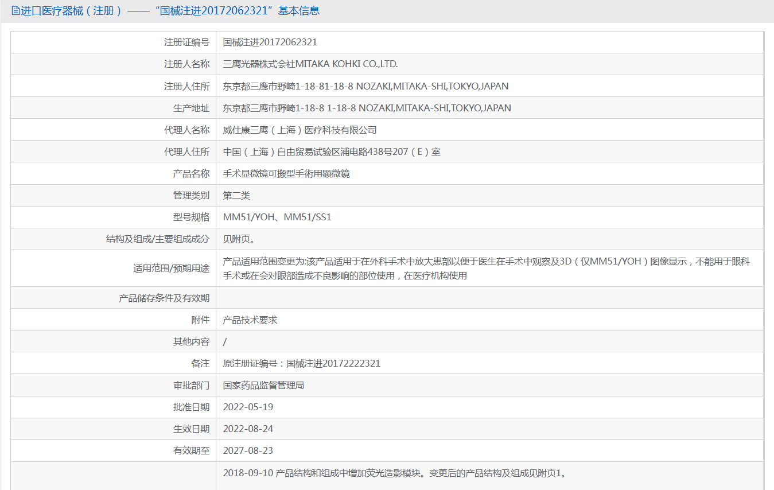Click the attachment entry "产品技术要求"
Image resolution: width=774 pixels, height=490 pixels.
(250, 320)
